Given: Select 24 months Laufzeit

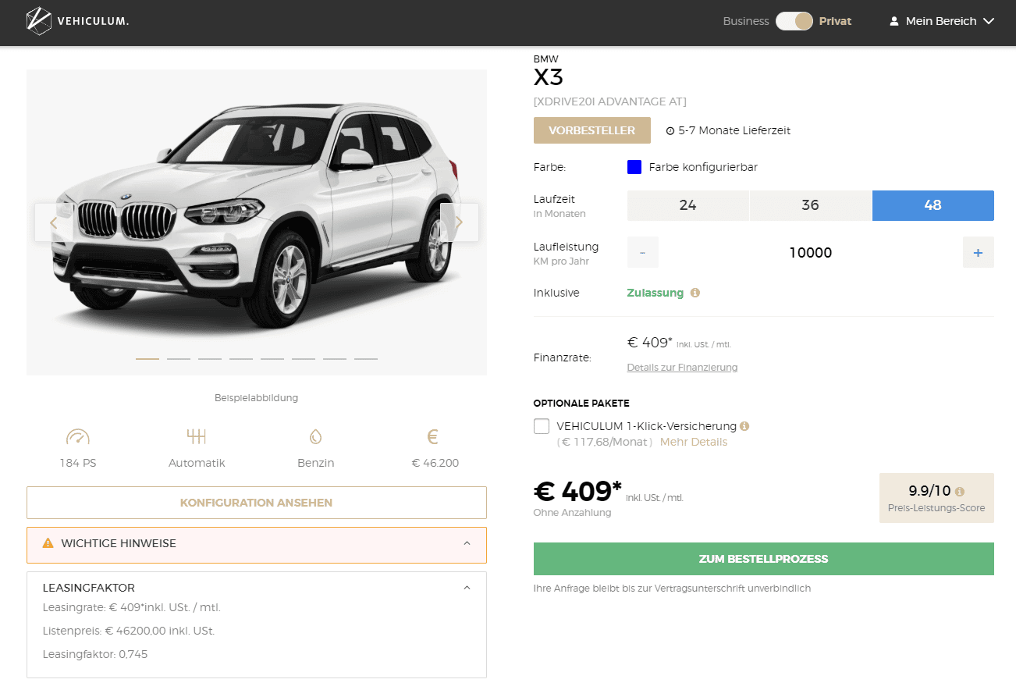Looking at the screenshot, I should pyautogui.click(x=687, y=205).
